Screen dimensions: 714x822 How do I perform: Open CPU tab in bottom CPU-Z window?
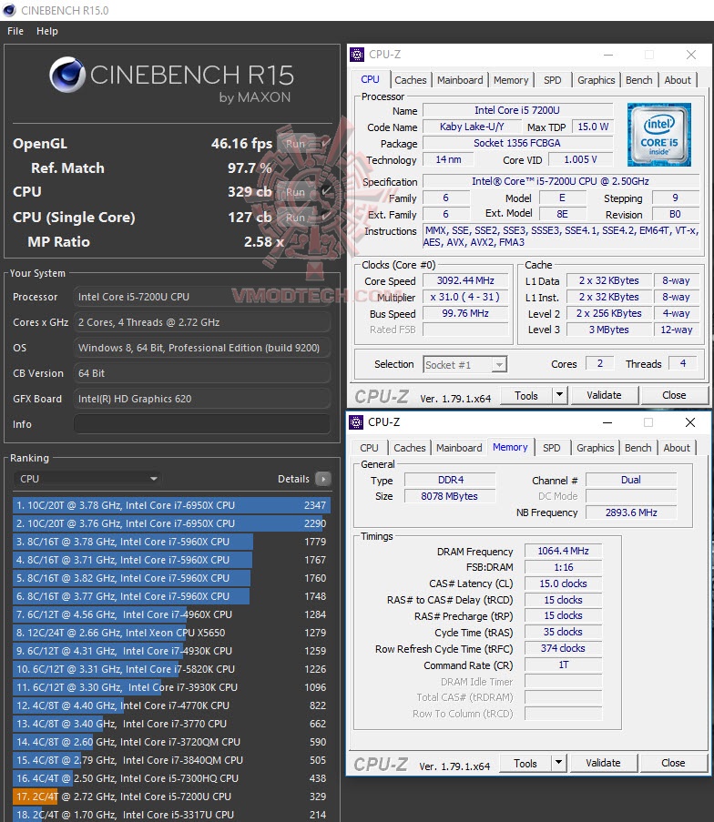pyautogui.click(x=370, y=448)
